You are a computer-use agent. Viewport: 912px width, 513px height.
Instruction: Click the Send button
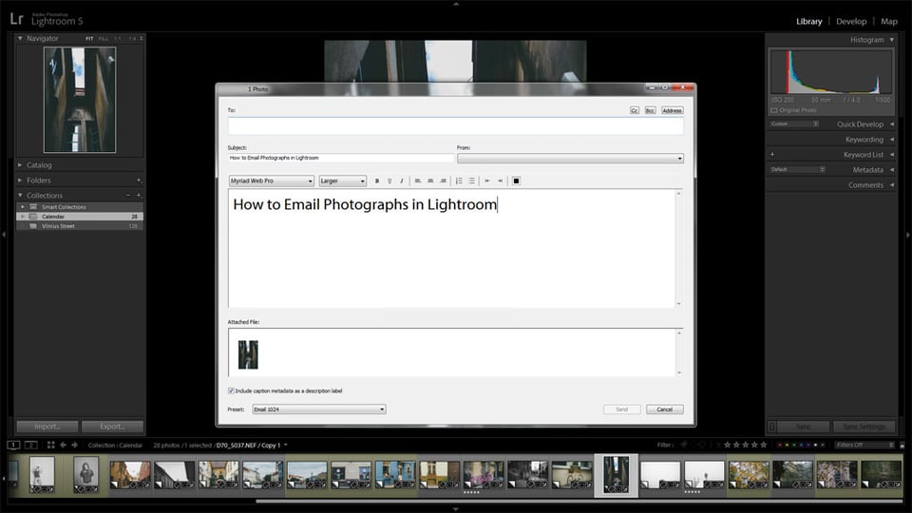click(x=621, y=409)
